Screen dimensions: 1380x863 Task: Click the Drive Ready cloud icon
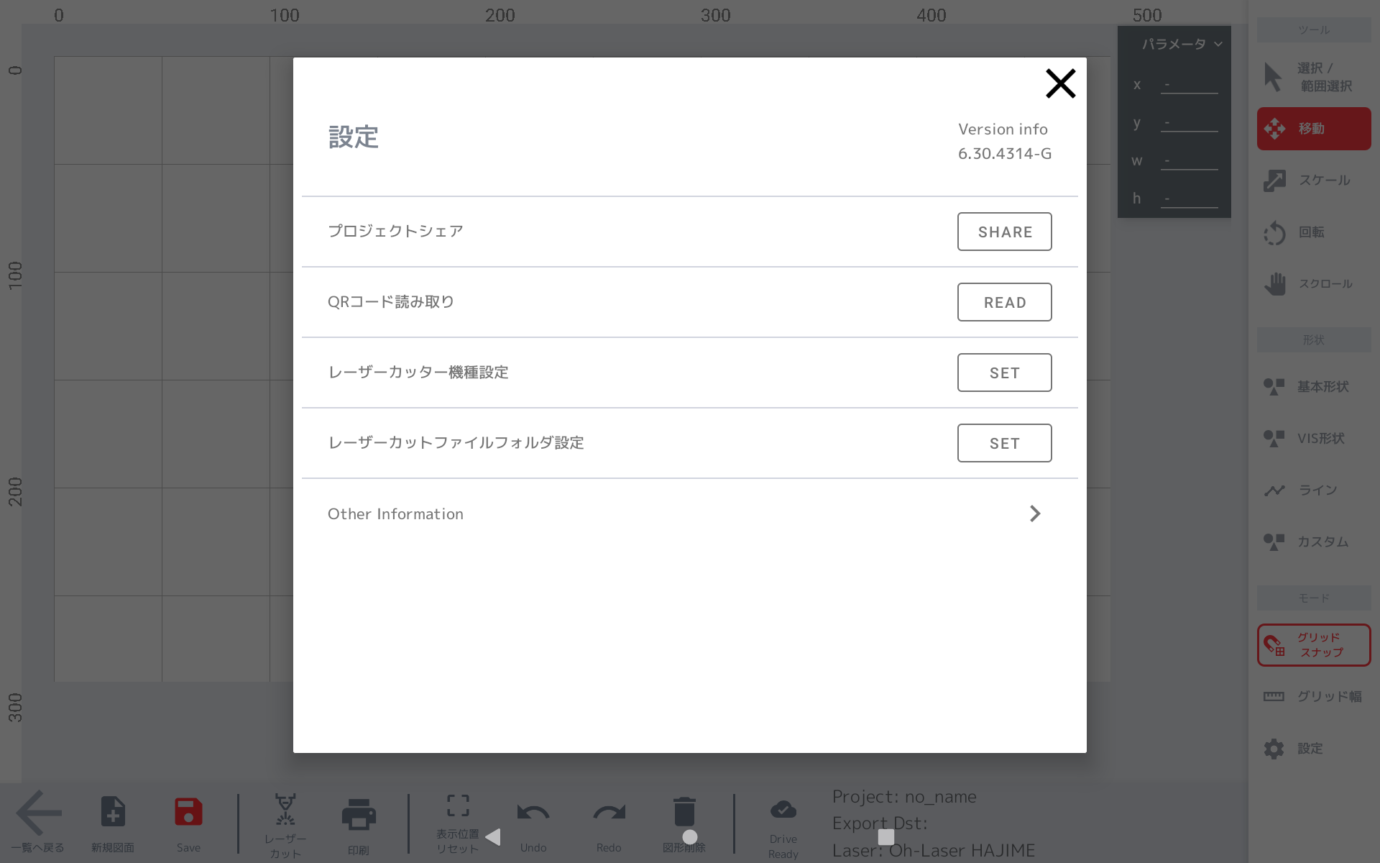tap(783, 811)
